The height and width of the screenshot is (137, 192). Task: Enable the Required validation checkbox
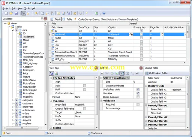point(138,104)
